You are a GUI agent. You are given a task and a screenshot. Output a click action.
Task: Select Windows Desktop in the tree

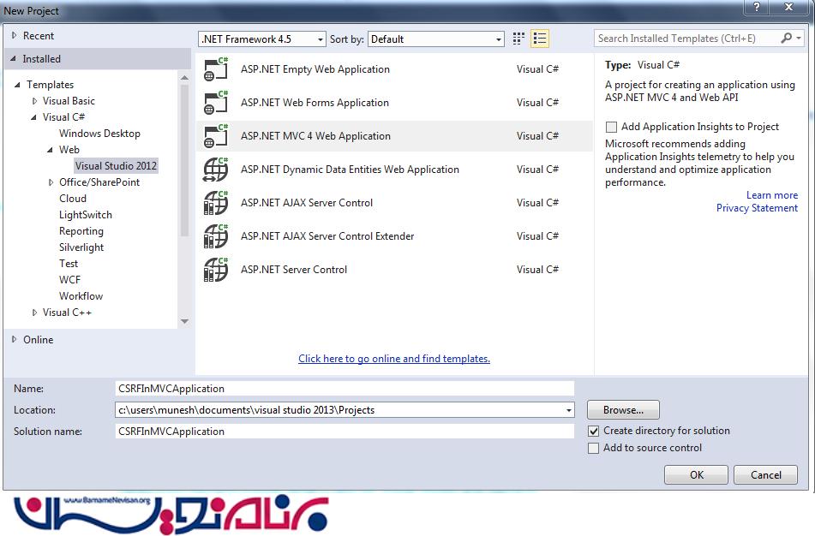point(99,134)
